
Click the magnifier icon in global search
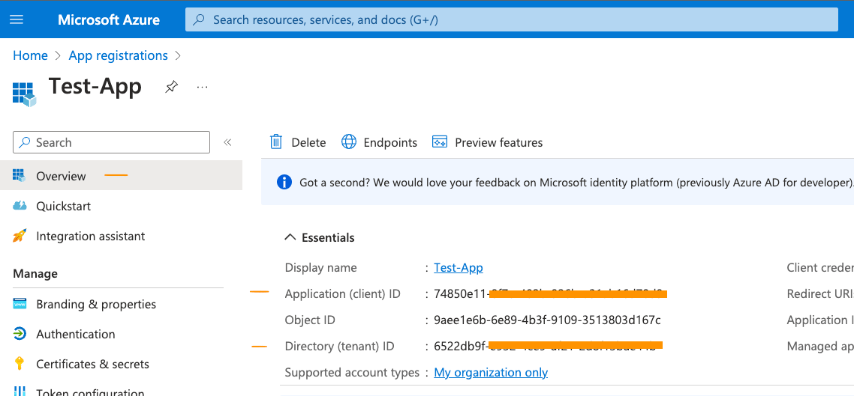[200, 20]
